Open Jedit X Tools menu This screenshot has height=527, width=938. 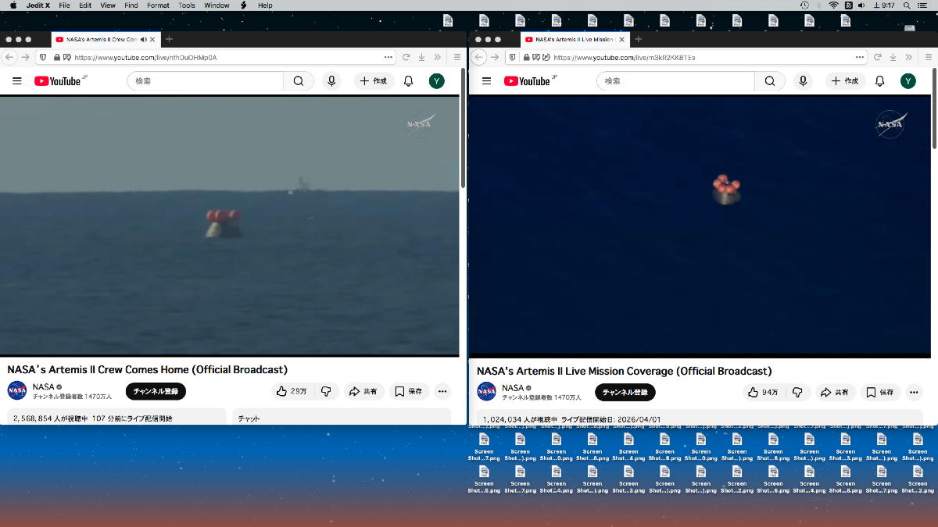pos(187,5)
